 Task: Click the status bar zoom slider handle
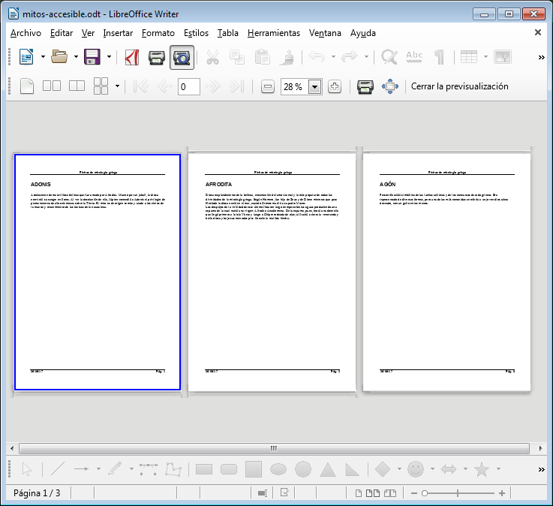coord(425,493)
